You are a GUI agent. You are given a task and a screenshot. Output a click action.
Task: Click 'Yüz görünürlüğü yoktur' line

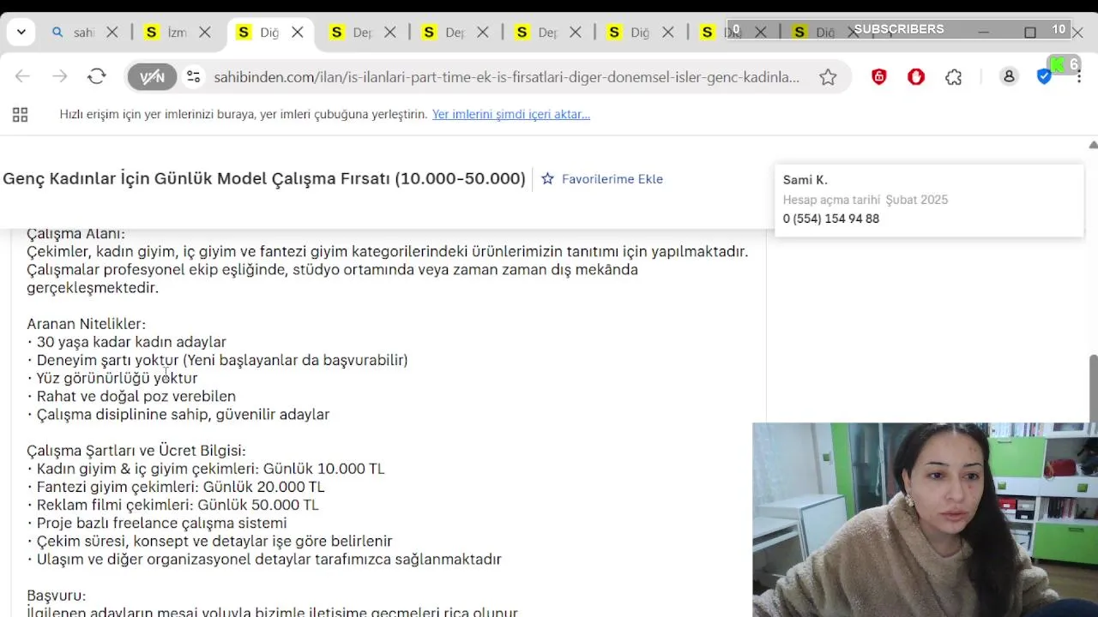112,378
